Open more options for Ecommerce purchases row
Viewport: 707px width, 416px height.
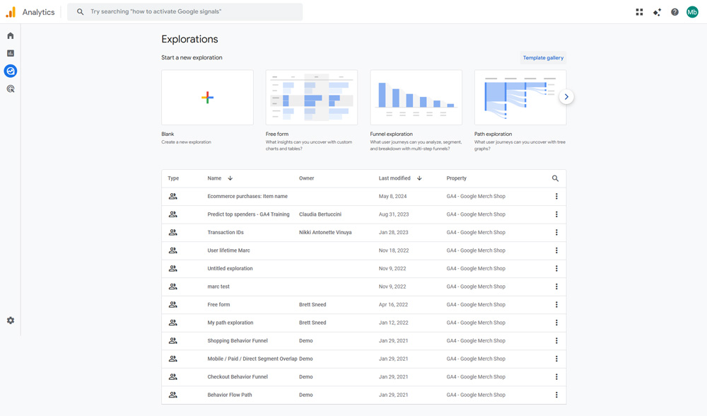[556, 196]
